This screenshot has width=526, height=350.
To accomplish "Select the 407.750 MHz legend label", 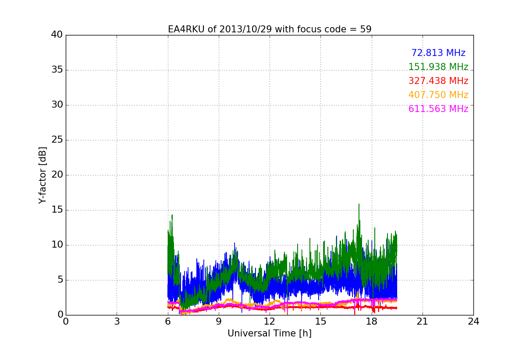I will [438, 95].
